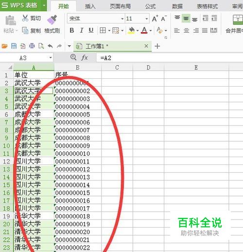Center text horizontally
This screenshot has width=243, height=252.
(186, 30)
